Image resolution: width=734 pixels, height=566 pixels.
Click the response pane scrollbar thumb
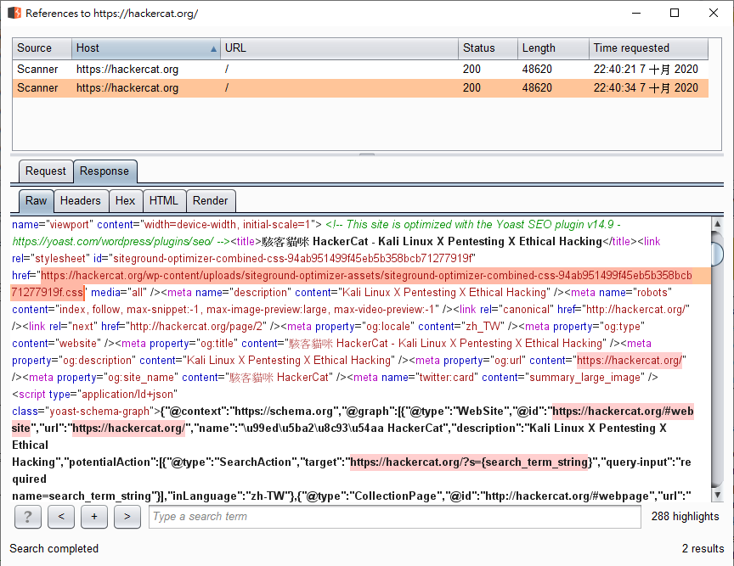coord(717,253)
